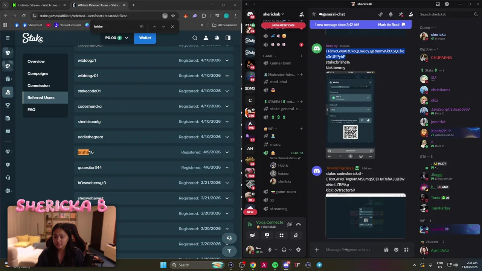Open Discord emoji picker
The image size is (482, 271).
tap(396, 250)
